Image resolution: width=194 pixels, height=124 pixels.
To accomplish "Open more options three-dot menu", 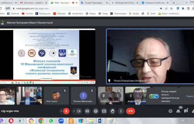I will click(121, 111).
